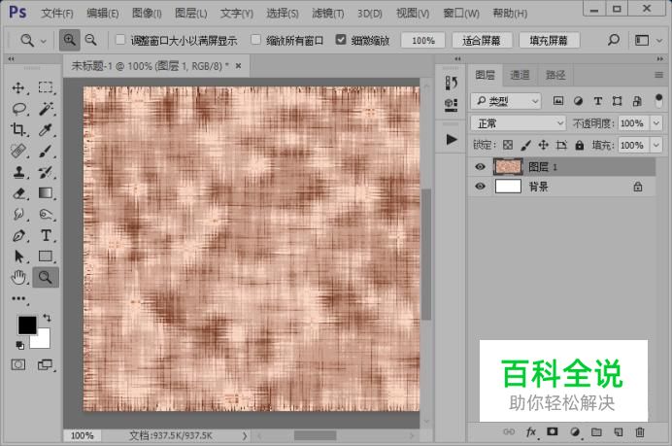
Task: Toggle adjustment layer filter
Action: coord(578,101)
